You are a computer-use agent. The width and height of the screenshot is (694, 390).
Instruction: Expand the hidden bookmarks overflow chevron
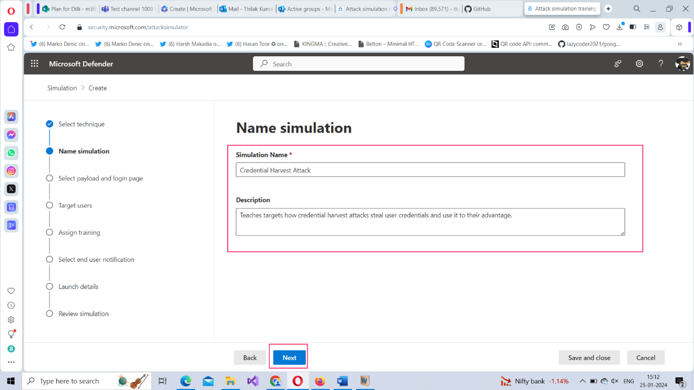tap(679, 44)
